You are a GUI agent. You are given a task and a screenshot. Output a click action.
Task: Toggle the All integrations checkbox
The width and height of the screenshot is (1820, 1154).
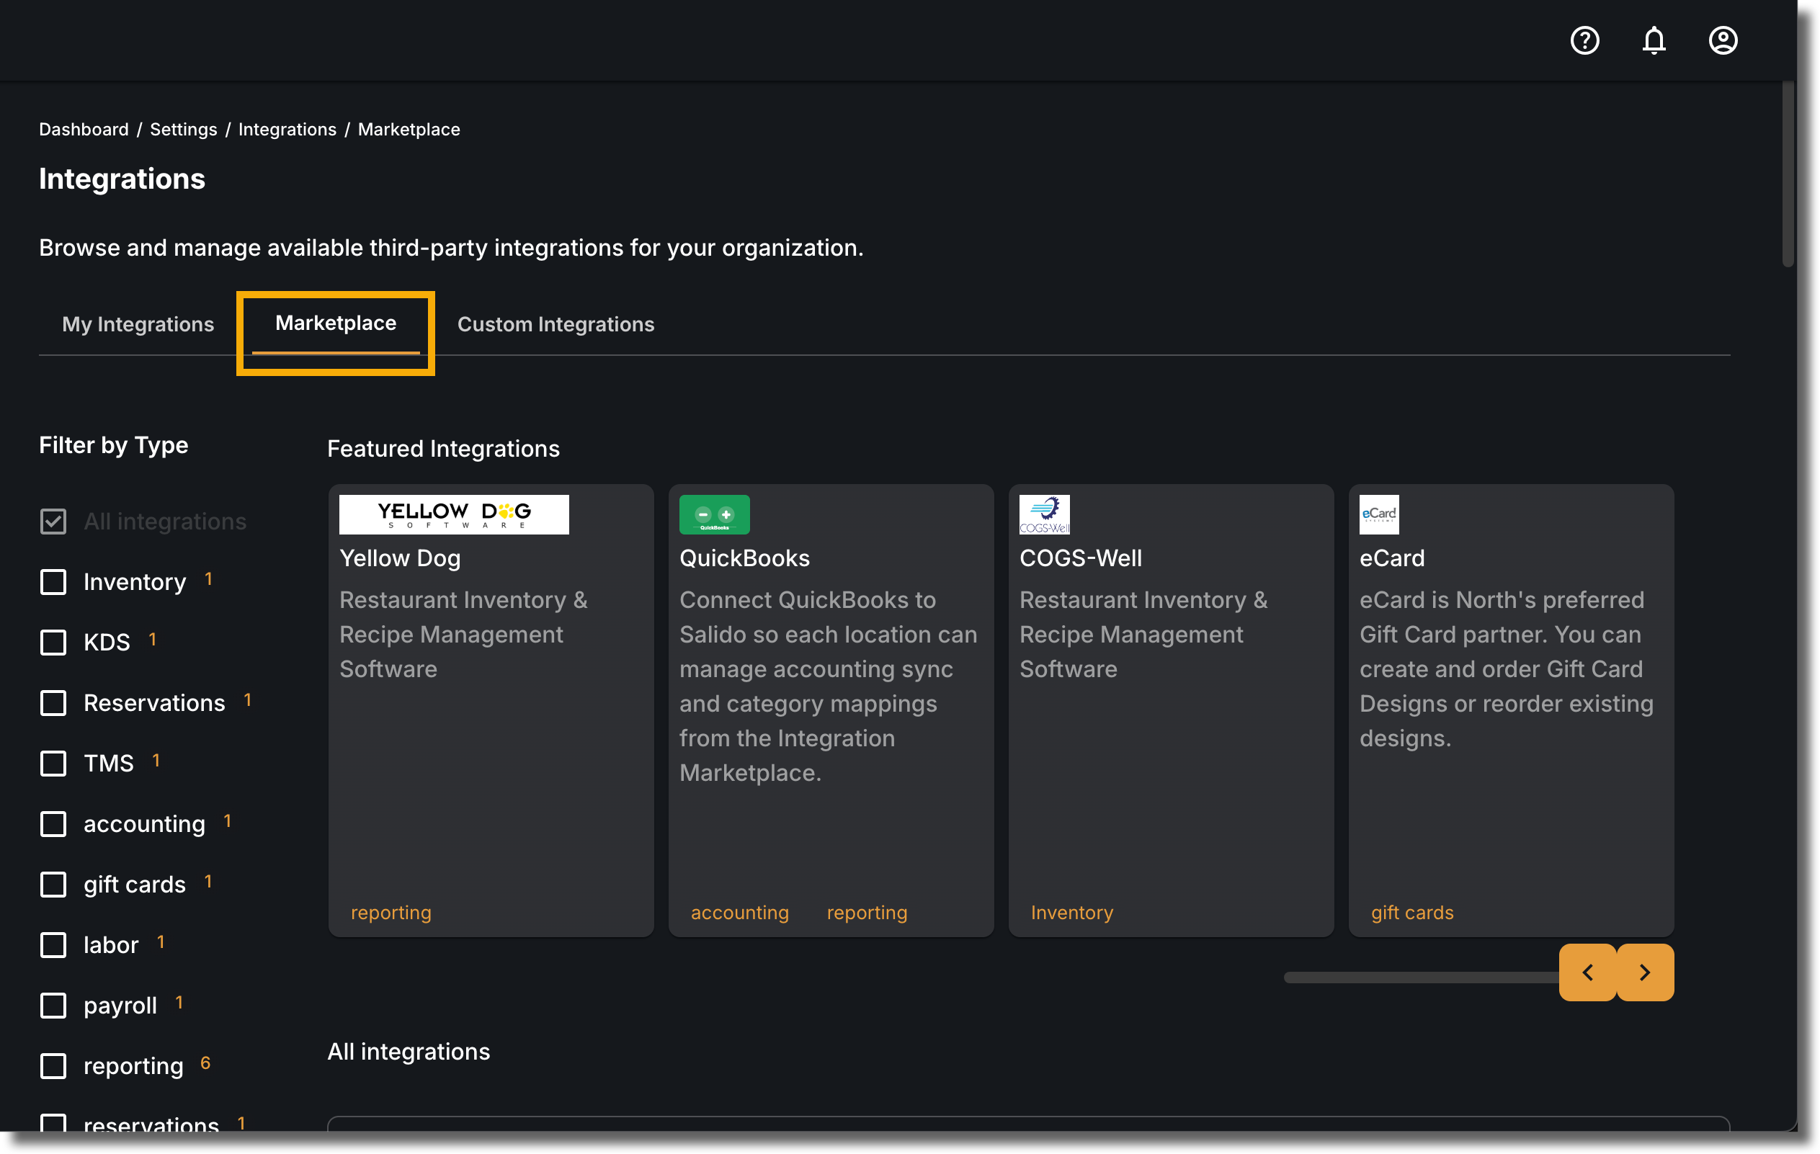(53, 522)
